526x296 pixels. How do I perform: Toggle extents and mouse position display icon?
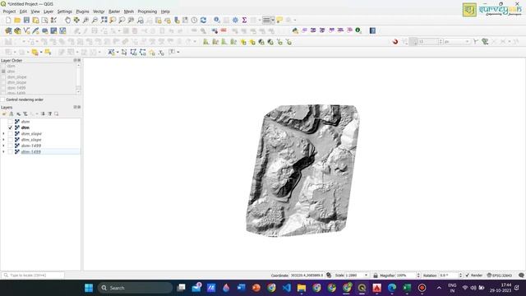[x=329, y=275]
